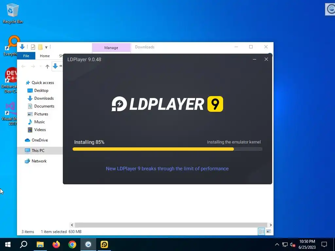The image size is (335, 251).
Task: Launch Google Chrome from taskbar
Action: 72,244
